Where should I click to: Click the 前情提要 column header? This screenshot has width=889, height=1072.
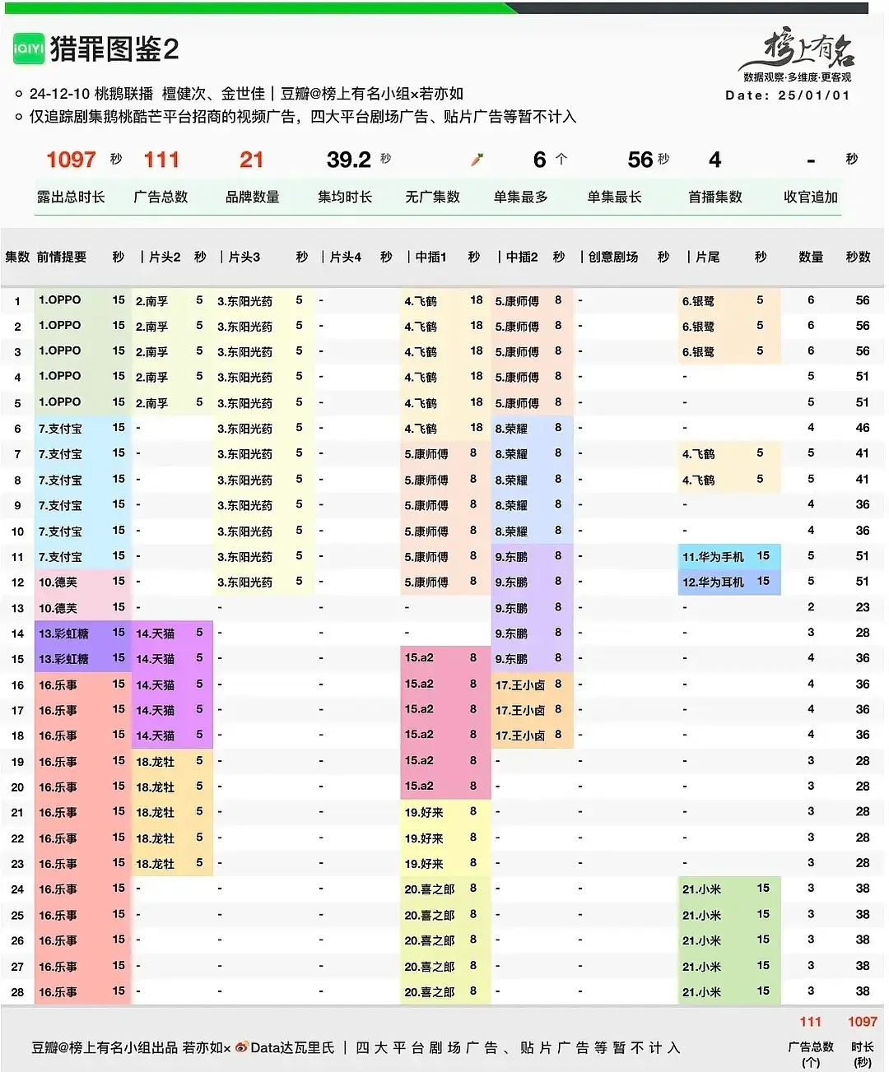(x=61, y=258)
